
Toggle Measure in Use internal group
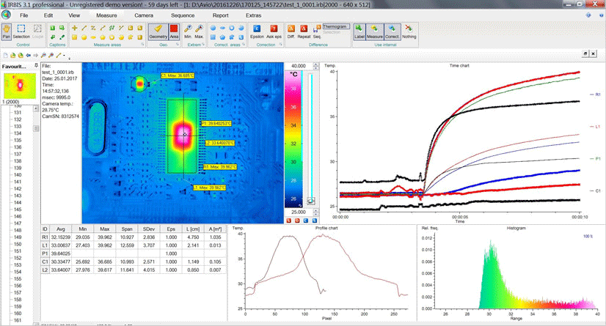pos(374,32)
